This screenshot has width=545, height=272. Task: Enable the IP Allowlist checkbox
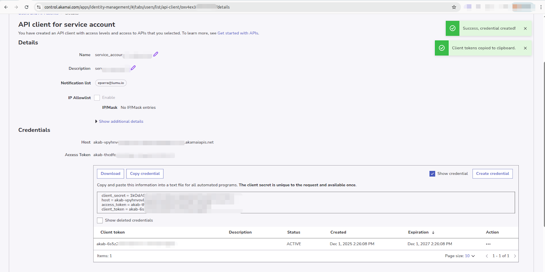point(97,98)
